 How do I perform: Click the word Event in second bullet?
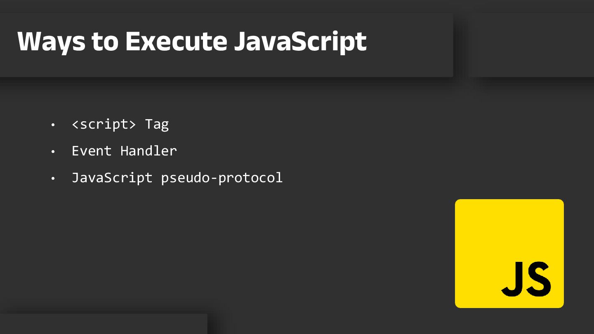(x=92, y=151)
